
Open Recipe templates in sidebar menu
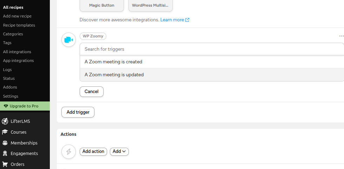19,25
